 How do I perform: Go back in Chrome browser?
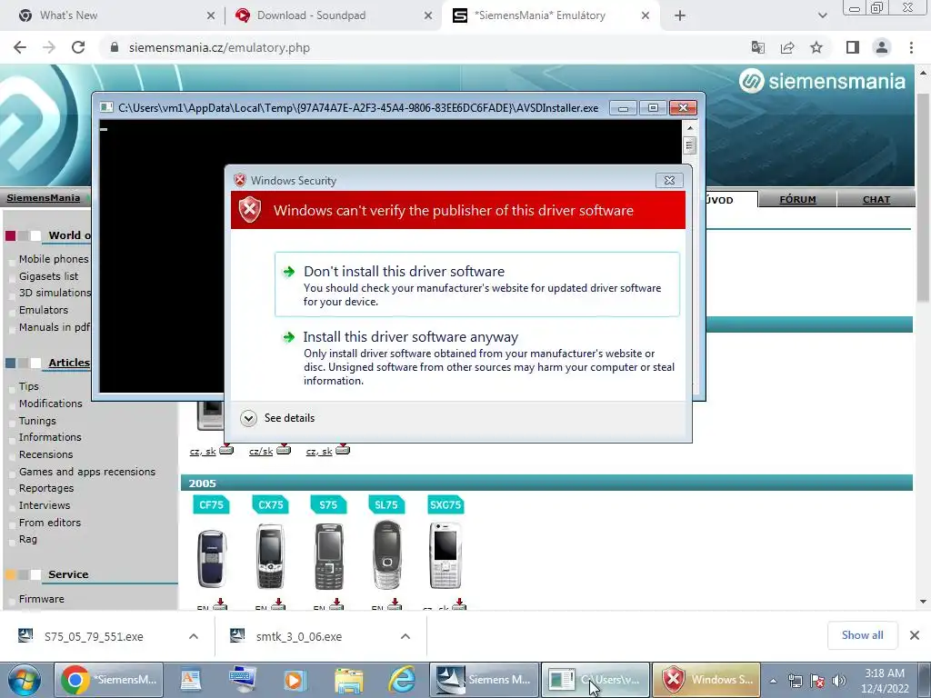(20, 47)
